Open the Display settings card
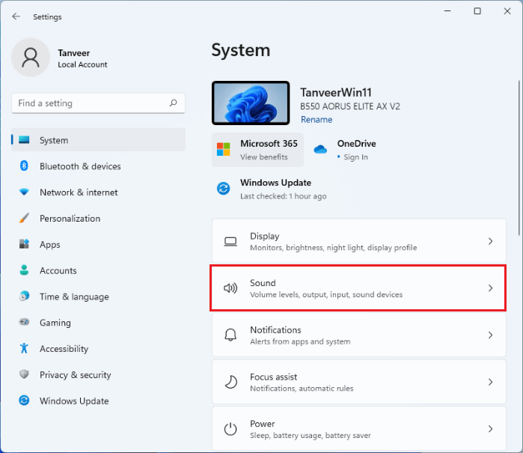 pyautogui.click(x=359, y=241)
